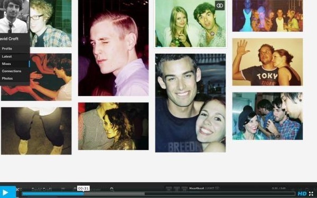Go to Connections in the sidebar
This screenshot has width=317, height=198.
pos(12,71)
